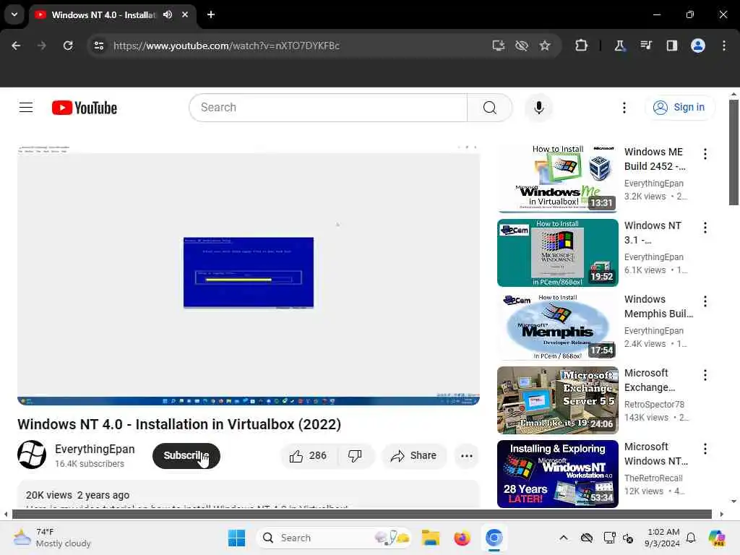Open EverythingEpan channel name link
The height and width of the screenshot is (555, 740).
click(95, 449)
